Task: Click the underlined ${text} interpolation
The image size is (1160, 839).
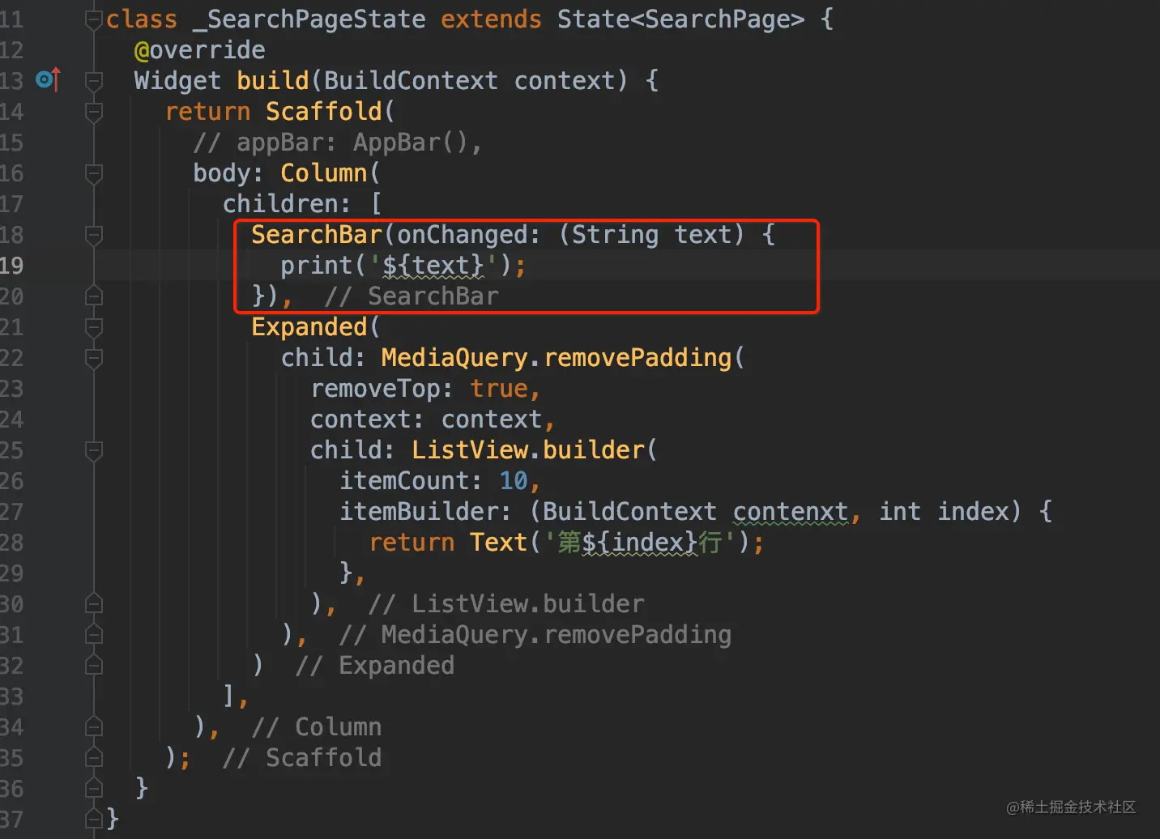Action: tap(433, 266)
